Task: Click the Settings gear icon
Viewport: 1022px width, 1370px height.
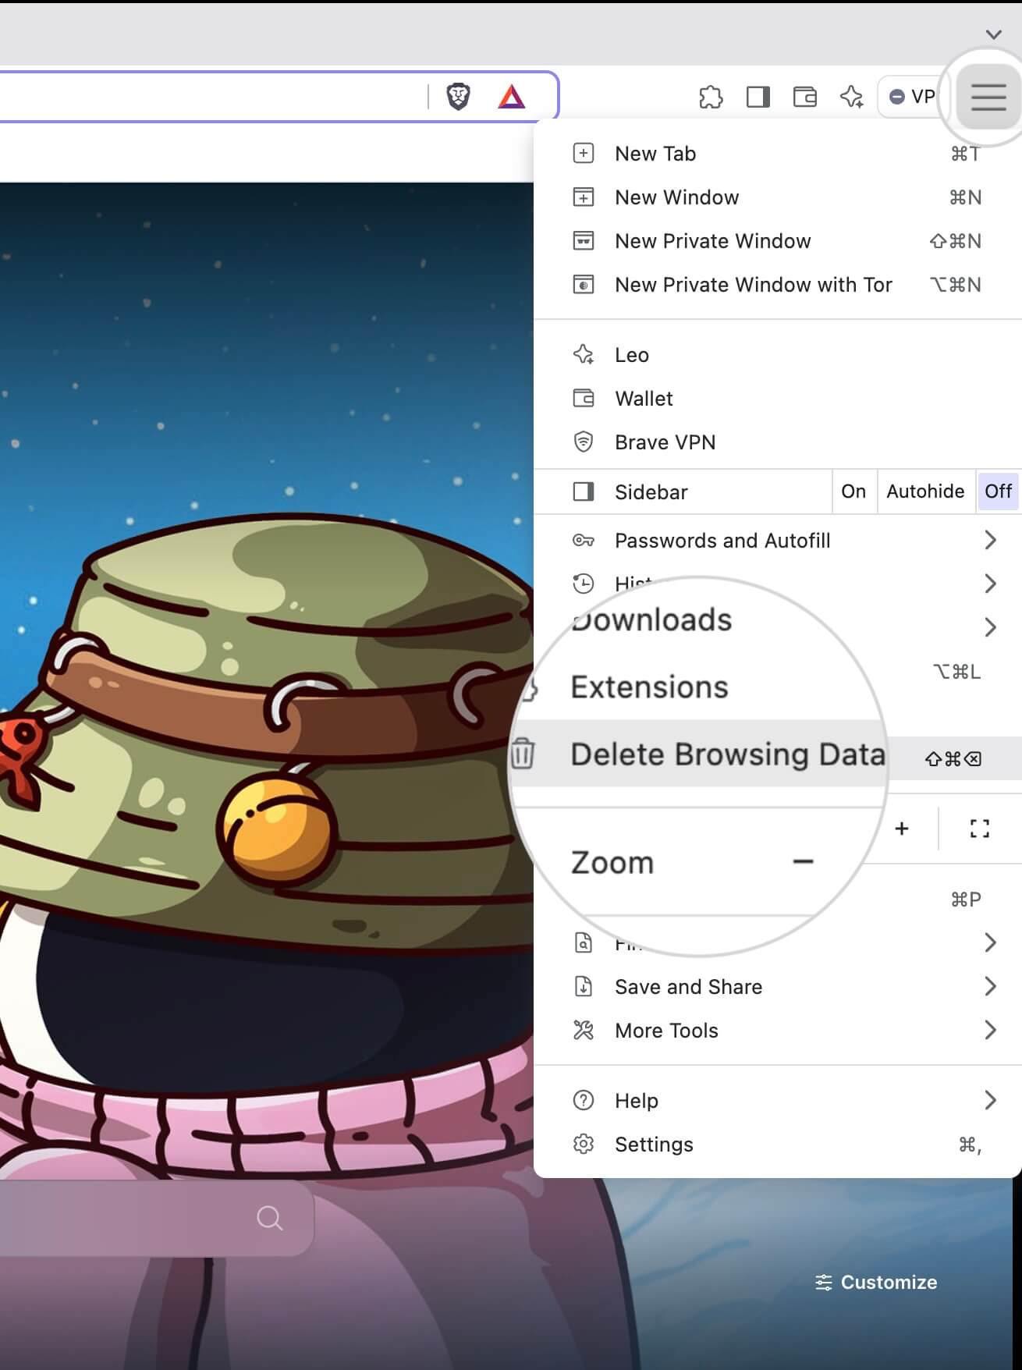Action: (x=584, y=1144)
